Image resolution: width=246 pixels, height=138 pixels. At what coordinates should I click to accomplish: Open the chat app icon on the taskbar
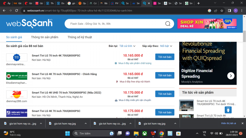coord(128,133)
